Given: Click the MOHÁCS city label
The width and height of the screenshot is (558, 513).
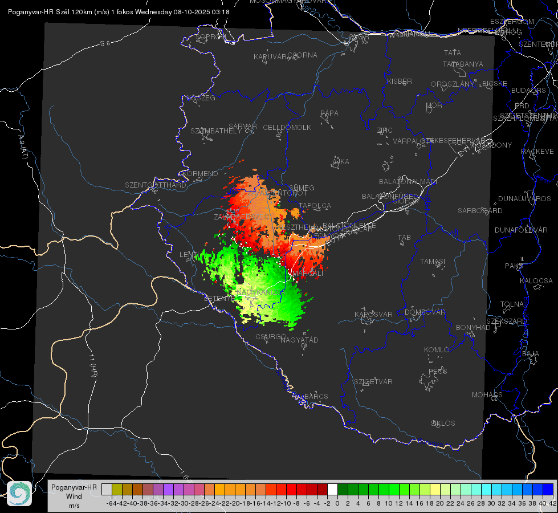Looking at the screenshot, I should click(487, 395).
